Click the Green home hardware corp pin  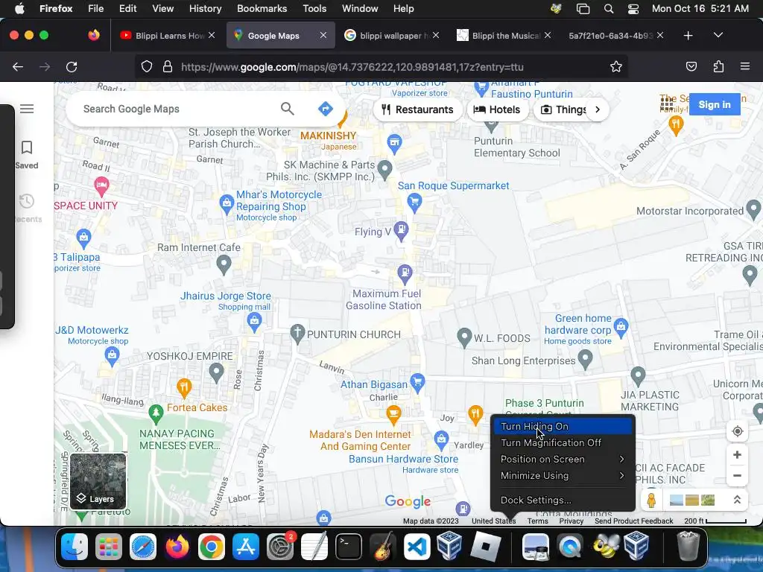[621, 328]
